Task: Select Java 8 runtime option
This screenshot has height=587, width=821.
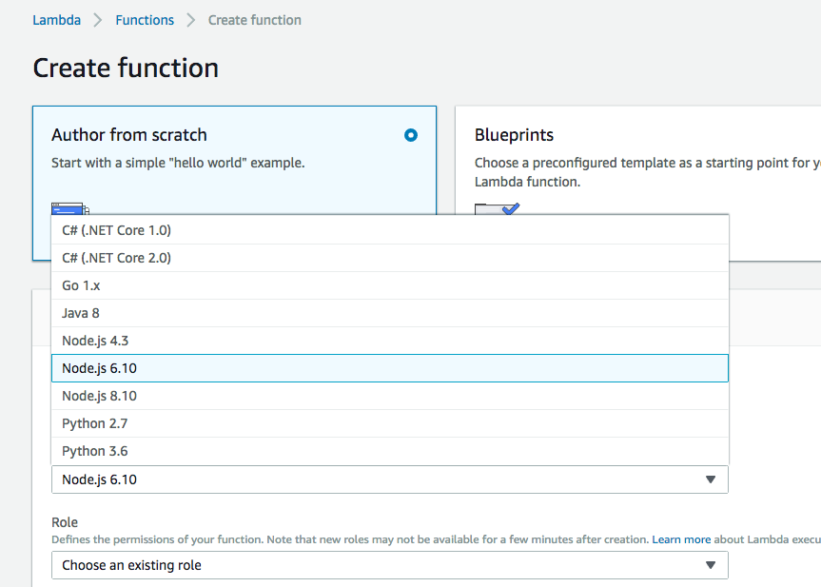Action: (x=389, y=313)
